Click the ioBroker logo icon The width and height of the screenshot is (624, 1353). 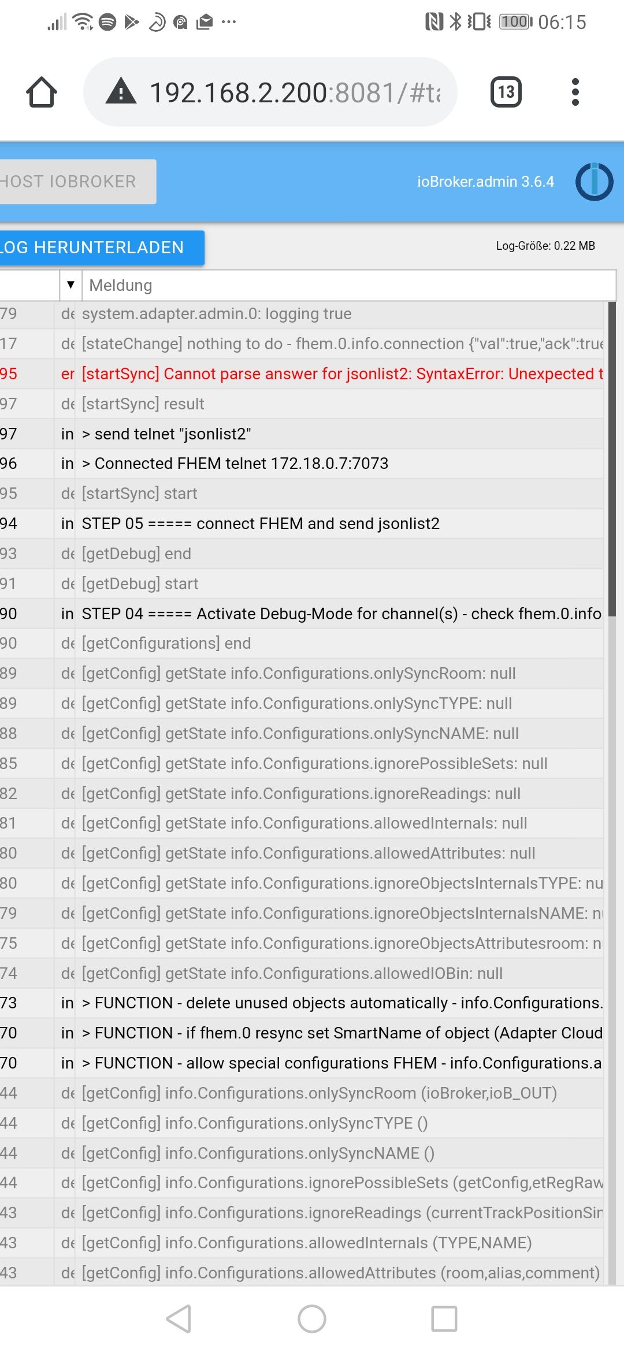pos(595,182)
